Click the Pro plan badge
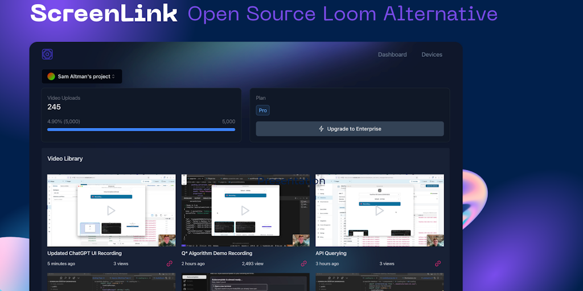 (x=263, y=110)
